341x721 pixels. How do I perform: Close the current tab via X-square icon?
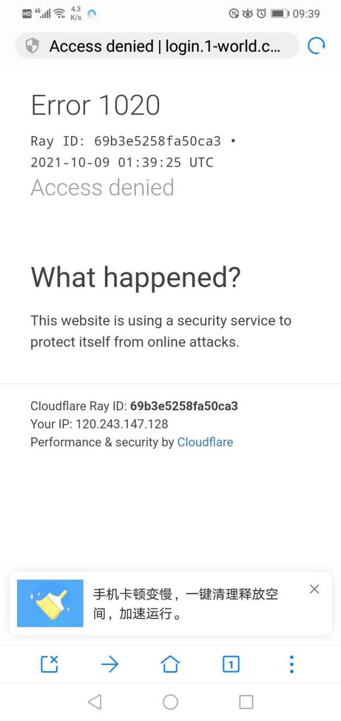point(49,664)
